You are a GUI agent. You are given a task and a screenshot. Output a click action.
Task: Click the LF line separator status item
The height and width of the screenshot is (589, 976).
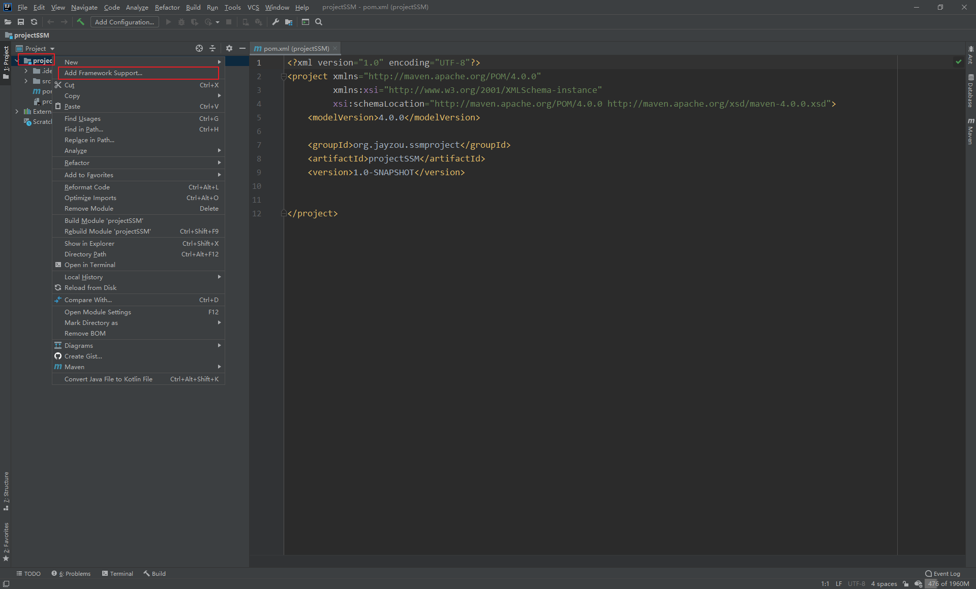coord(839,584)
